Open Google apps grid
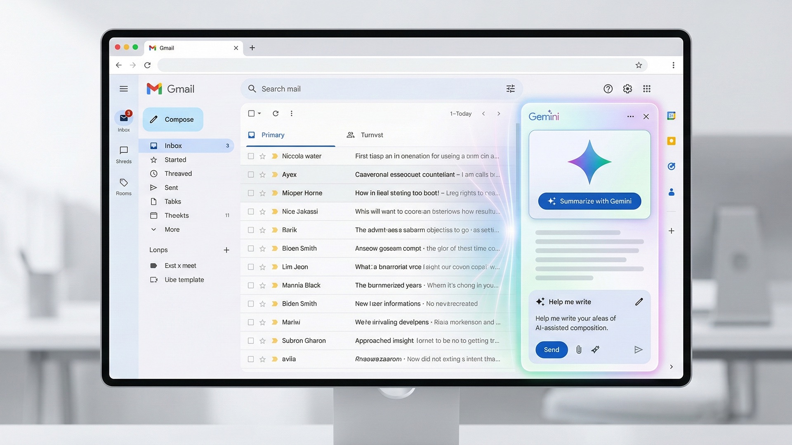This screenshot has height=445, width=792. tap(646, 89)
